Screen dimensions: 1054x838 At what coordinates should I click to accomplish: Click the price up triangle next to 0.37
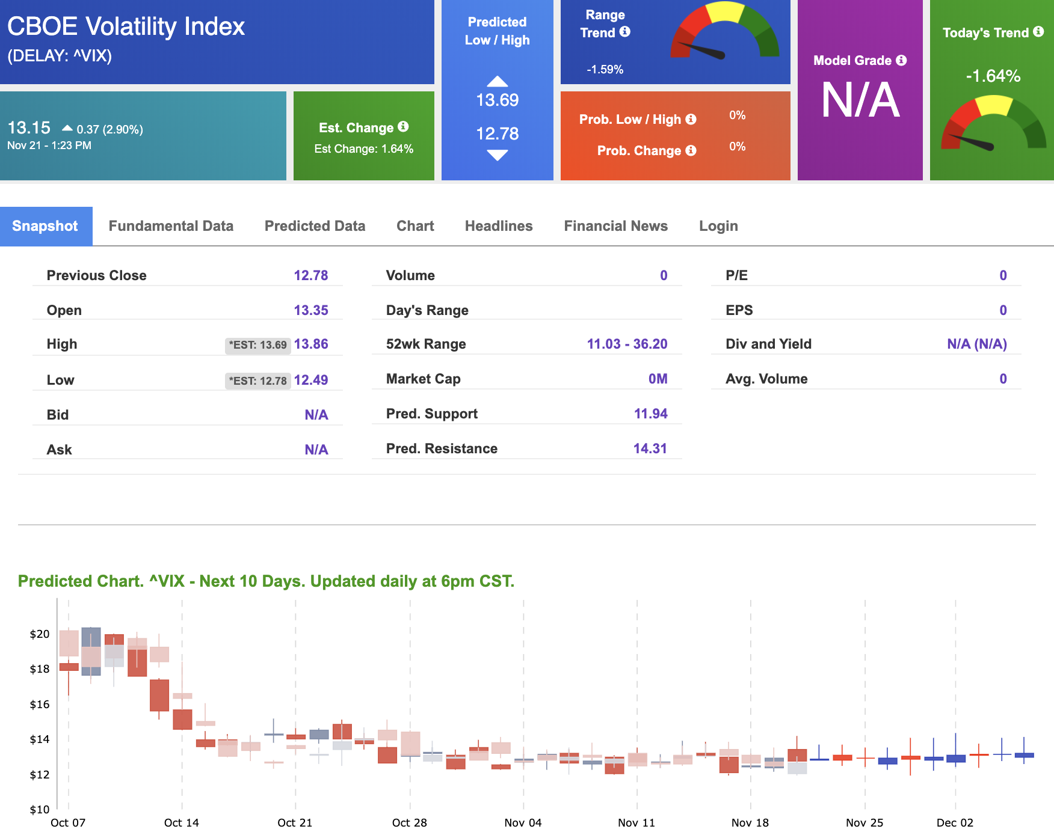pos(67,128)
